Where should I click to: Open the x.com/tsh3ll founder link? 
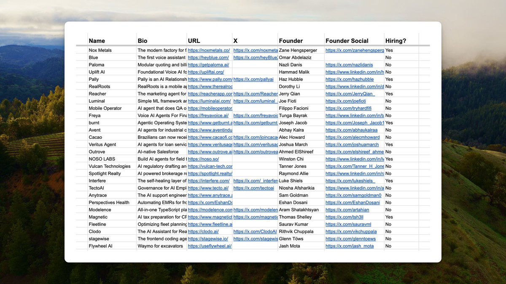click(x=344, y=217)
